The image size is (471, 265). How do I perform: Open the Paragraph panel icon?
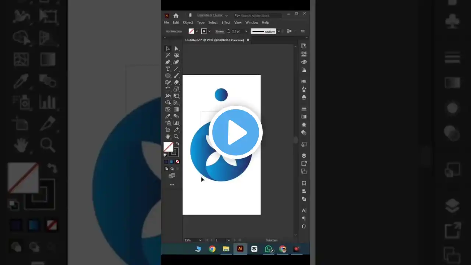pyautogui.click(x=304, y=219)
